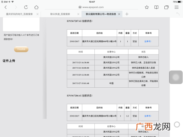Go to browser home page icon
183x137 pixels.
tap(36, 7)
